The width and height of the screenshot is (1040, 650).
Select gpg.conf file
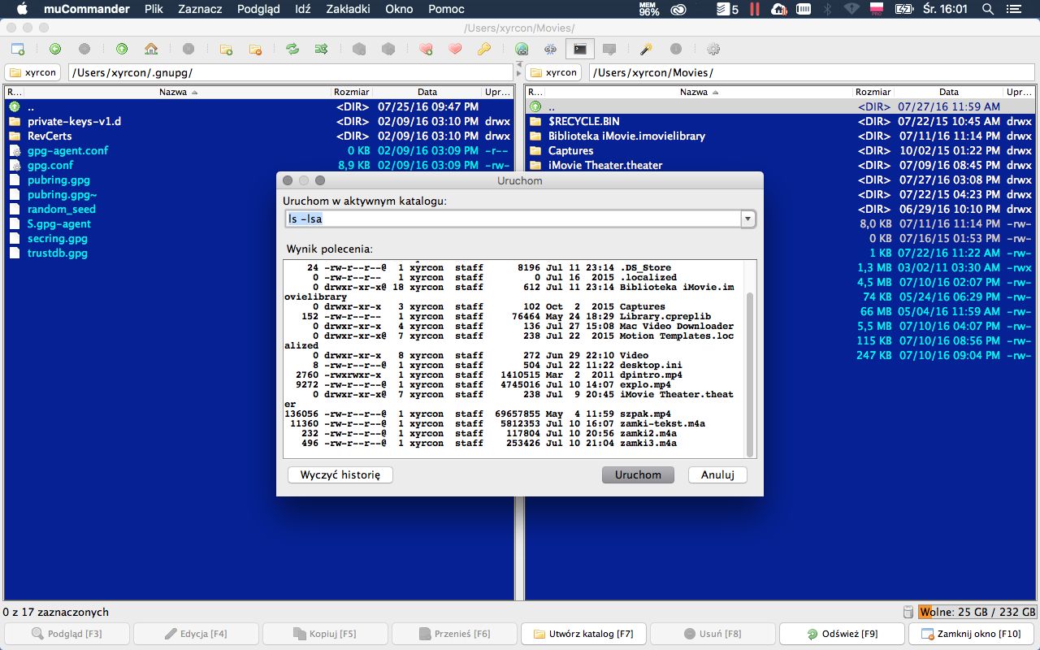pyautogui.click(x=50, y=165)
